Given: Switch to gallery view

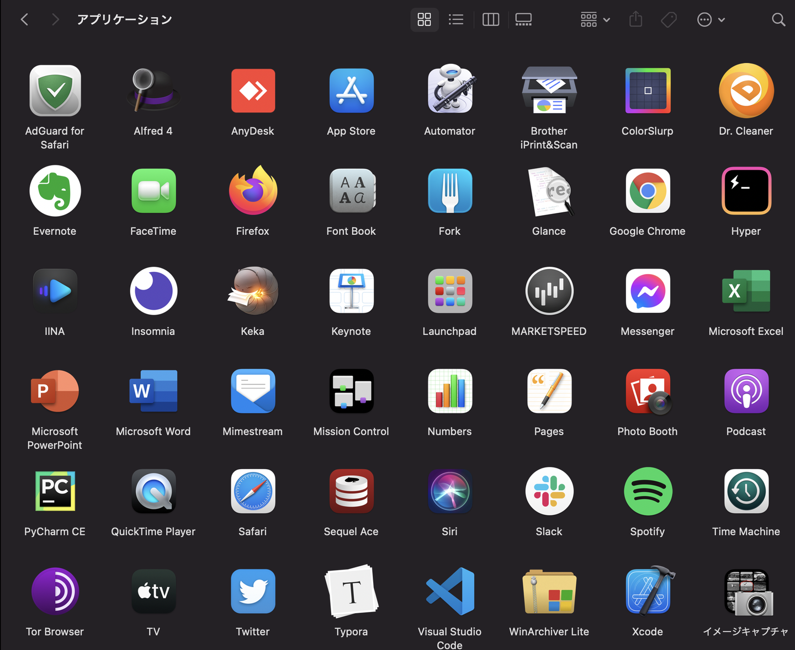Looking at the screenshot, I should pos(523,20).
